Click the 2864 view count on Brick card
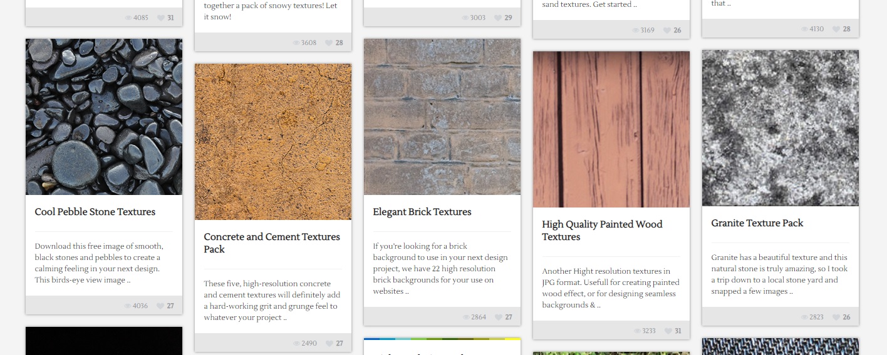This screenshot has height=355, width=887. tap(479, 317)
